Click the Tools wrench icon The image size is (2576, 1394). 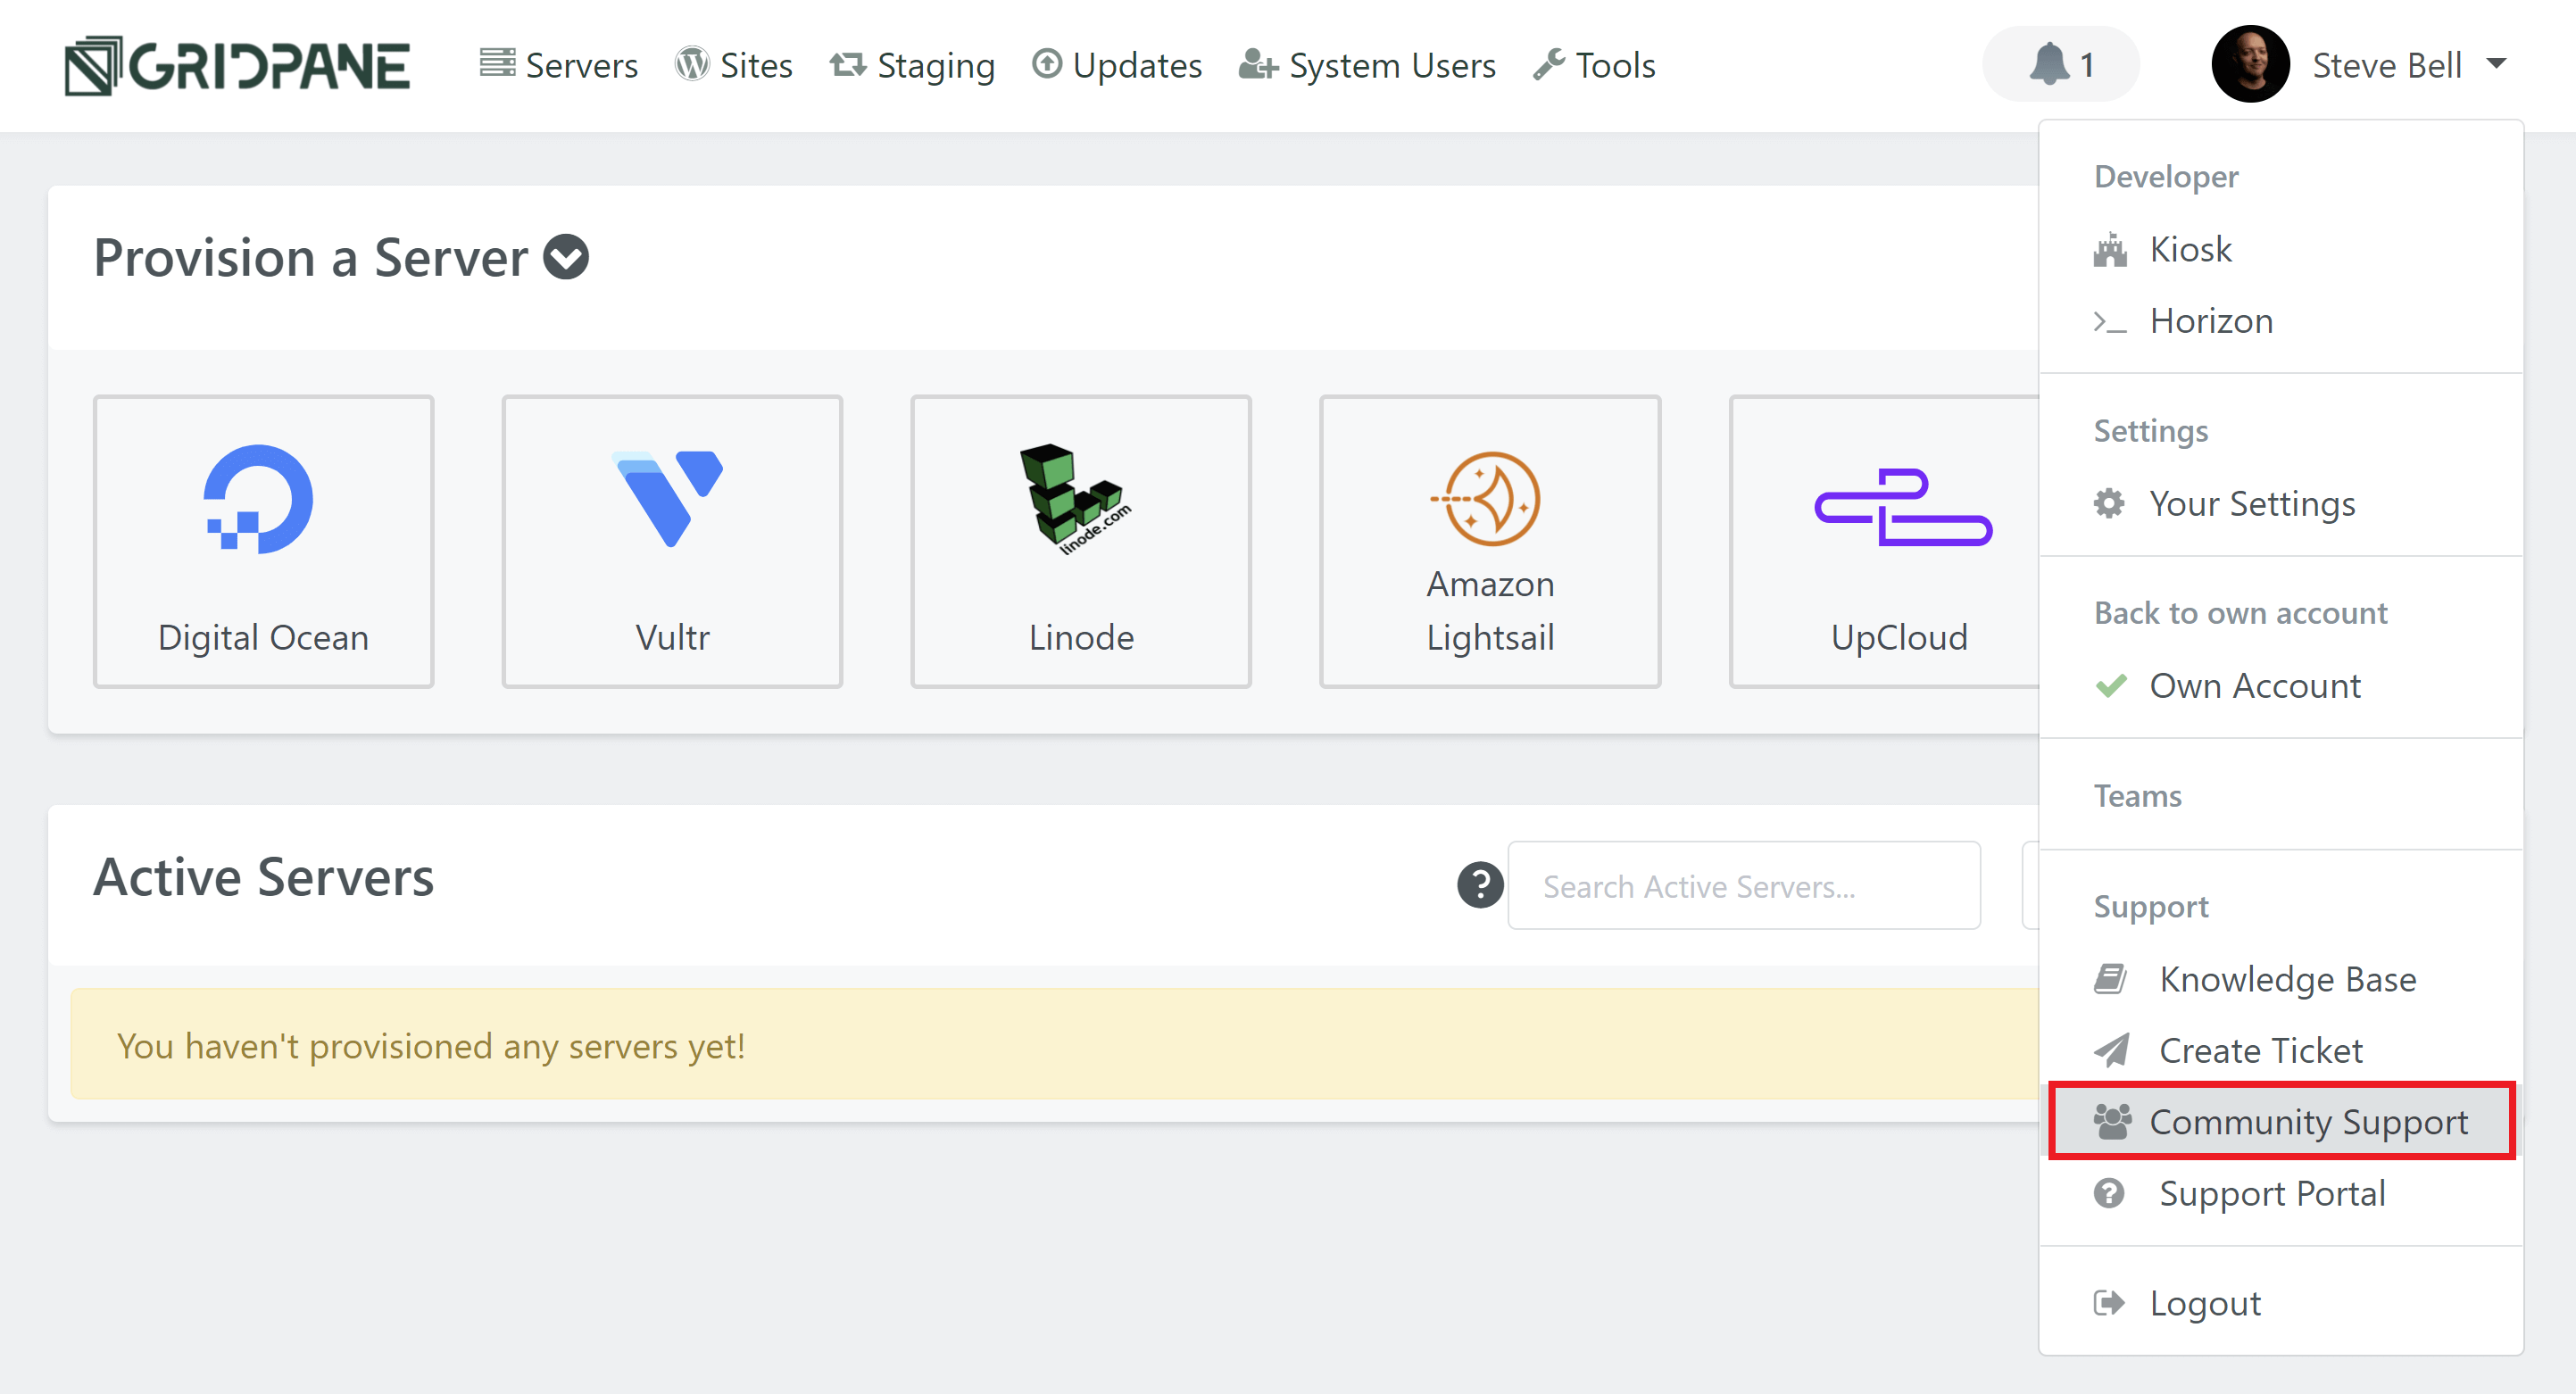click(1548, 65)
